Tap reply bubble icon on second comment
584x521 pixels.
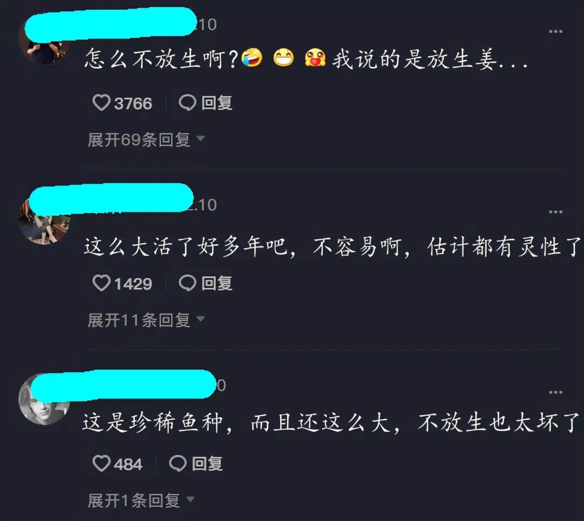(187, 283)
